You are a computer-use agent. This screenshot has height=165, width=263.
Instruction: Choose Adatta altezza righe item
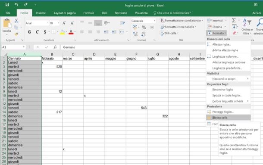click(229, 50)
